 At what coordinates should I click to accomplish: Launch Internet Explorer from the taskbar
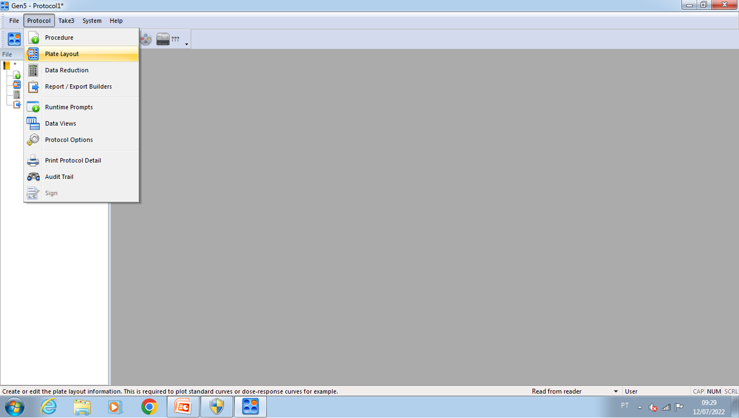tap(49, 407)
